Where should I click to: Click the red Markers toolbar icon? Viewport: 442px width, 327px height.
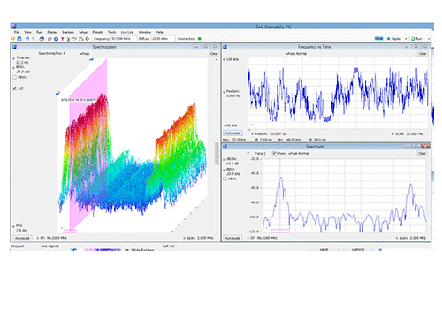pos(62,39)
